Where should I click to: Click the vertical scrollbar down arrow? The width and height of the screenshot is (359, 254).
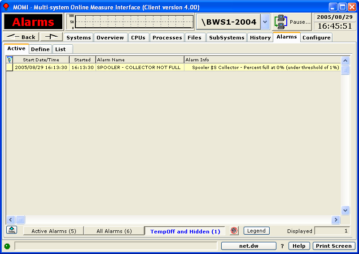345,210
